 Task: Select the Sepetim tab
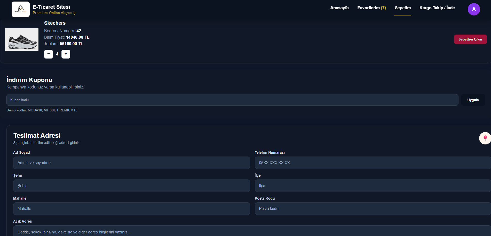coord(403,8)
